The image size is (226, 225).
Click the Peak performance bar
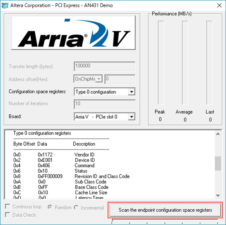(161, 63)
